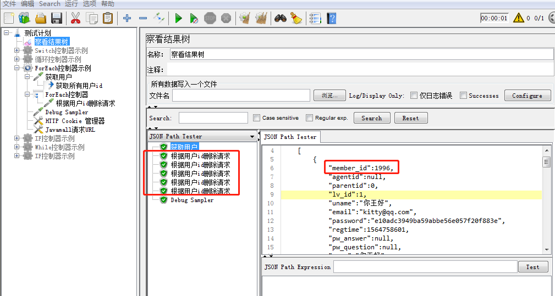Select 察看结果树 in test plan tree
This screenshot has width=555, height=296.
51,42
